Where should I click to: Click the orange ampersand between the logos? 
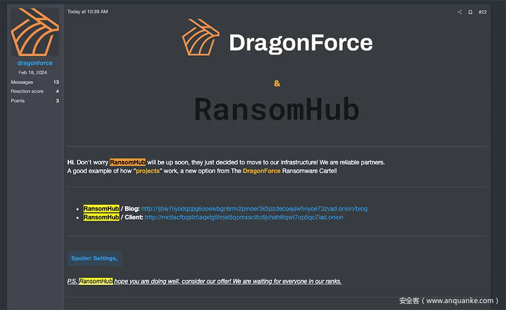(x=277, y=83)
